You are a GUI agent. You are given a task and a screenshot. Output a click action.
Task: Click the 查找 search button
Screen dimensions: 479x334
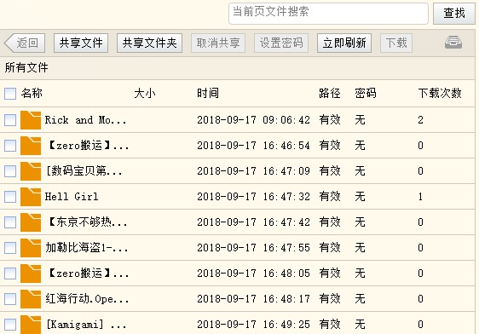point(454,14)
